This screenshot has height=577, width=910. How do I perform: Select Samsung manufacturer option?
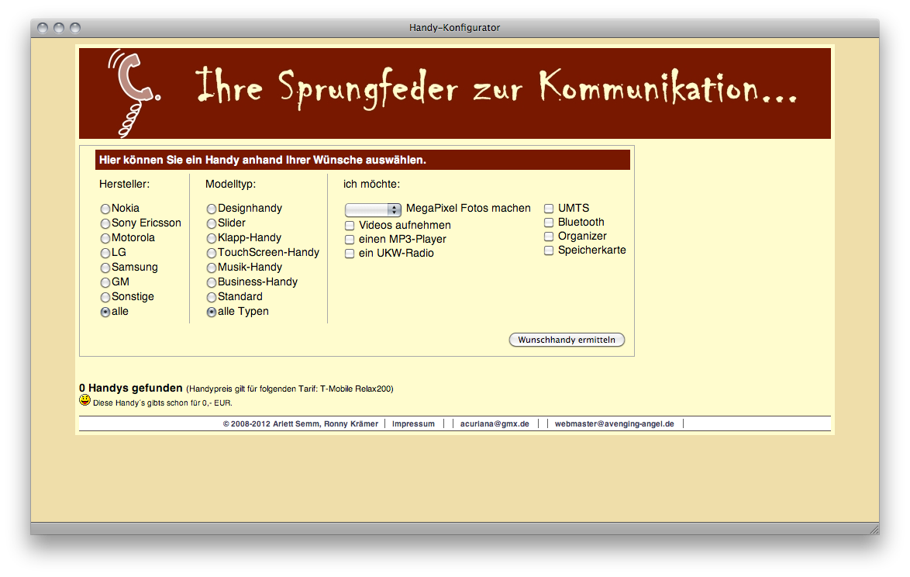click(105, 268)
